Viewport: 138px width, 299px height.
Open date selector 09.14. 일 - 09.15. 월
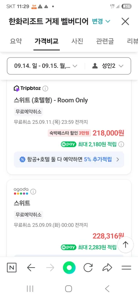pyautogui.click(x=46, y=66)
